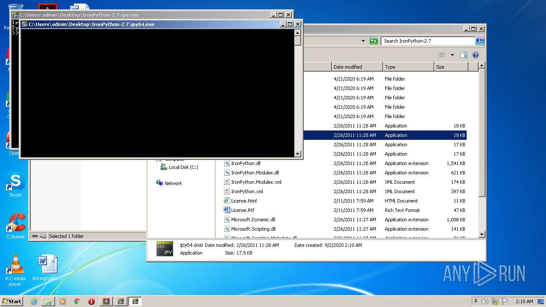This screenshot has height=307, width=546.
Task: Click the ipy64.exe console system menu icon
Action: (25, 24)
